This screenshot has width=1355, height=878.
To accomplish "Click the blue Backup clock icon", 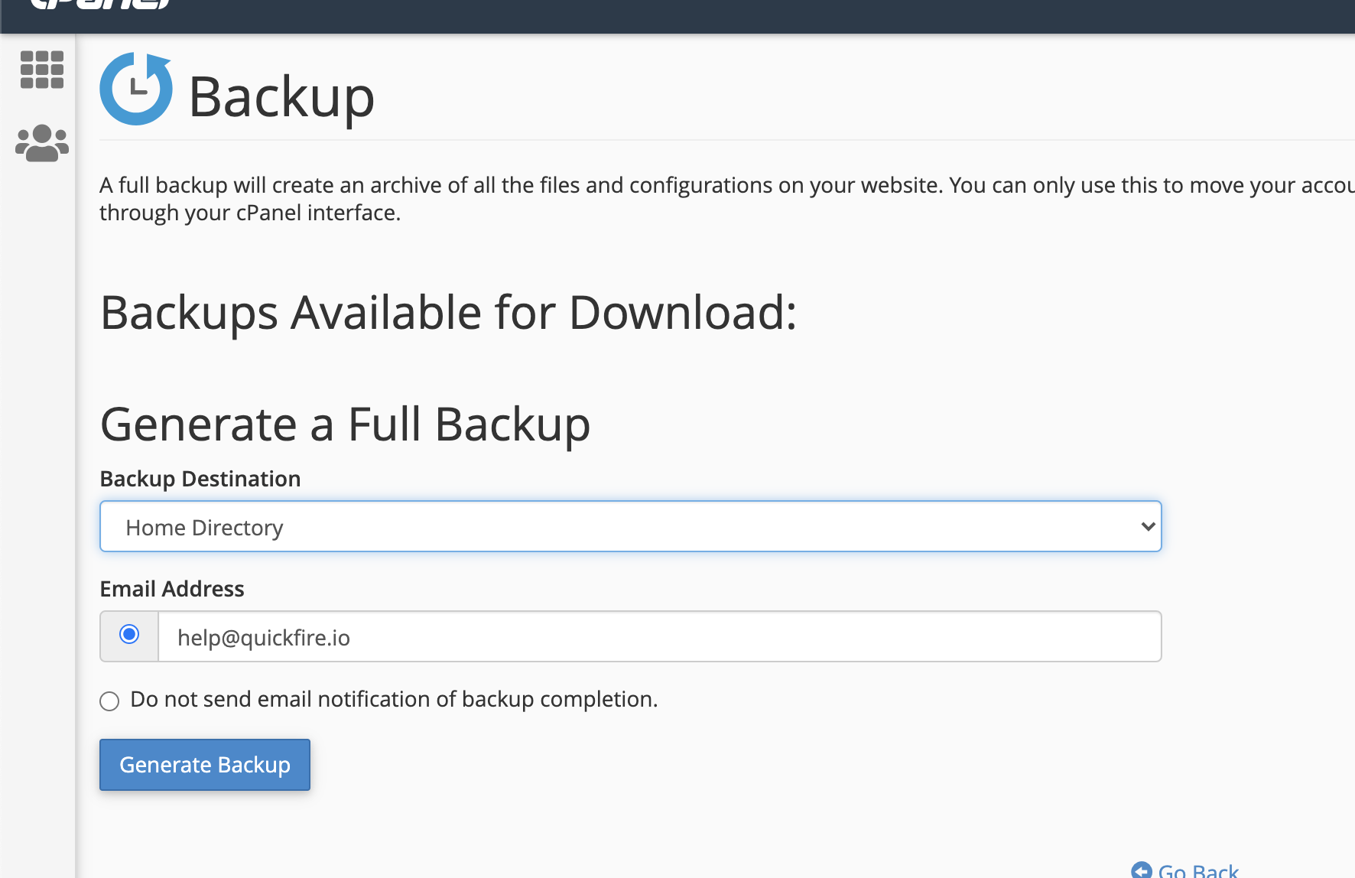I will [136, 89].
